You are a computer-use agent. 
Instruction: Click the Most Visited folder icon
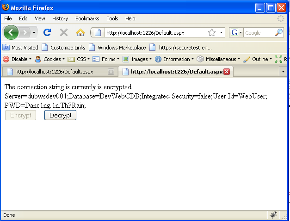pyautogui.click(x=6, y=47)
